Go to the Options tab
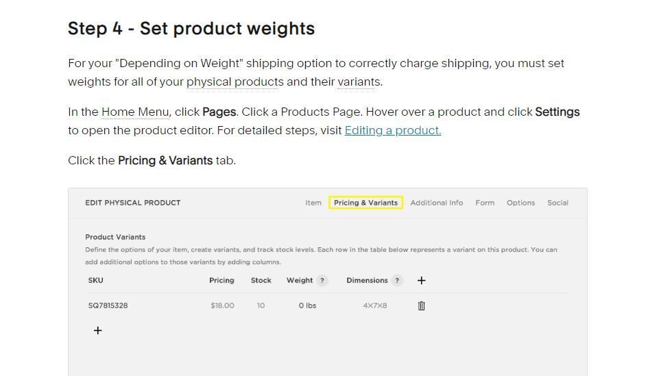The width and height of the screenshot is (659, 376). pos(520,203)
